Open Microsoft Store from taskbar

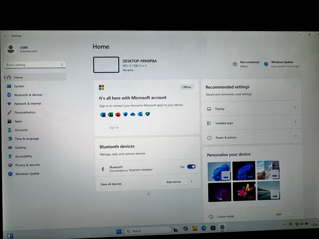pos(213,228)
